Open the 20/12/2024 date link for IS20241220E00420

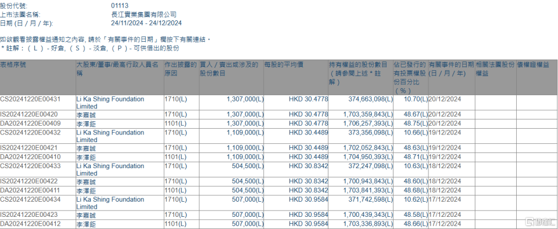tap(445, 114)
